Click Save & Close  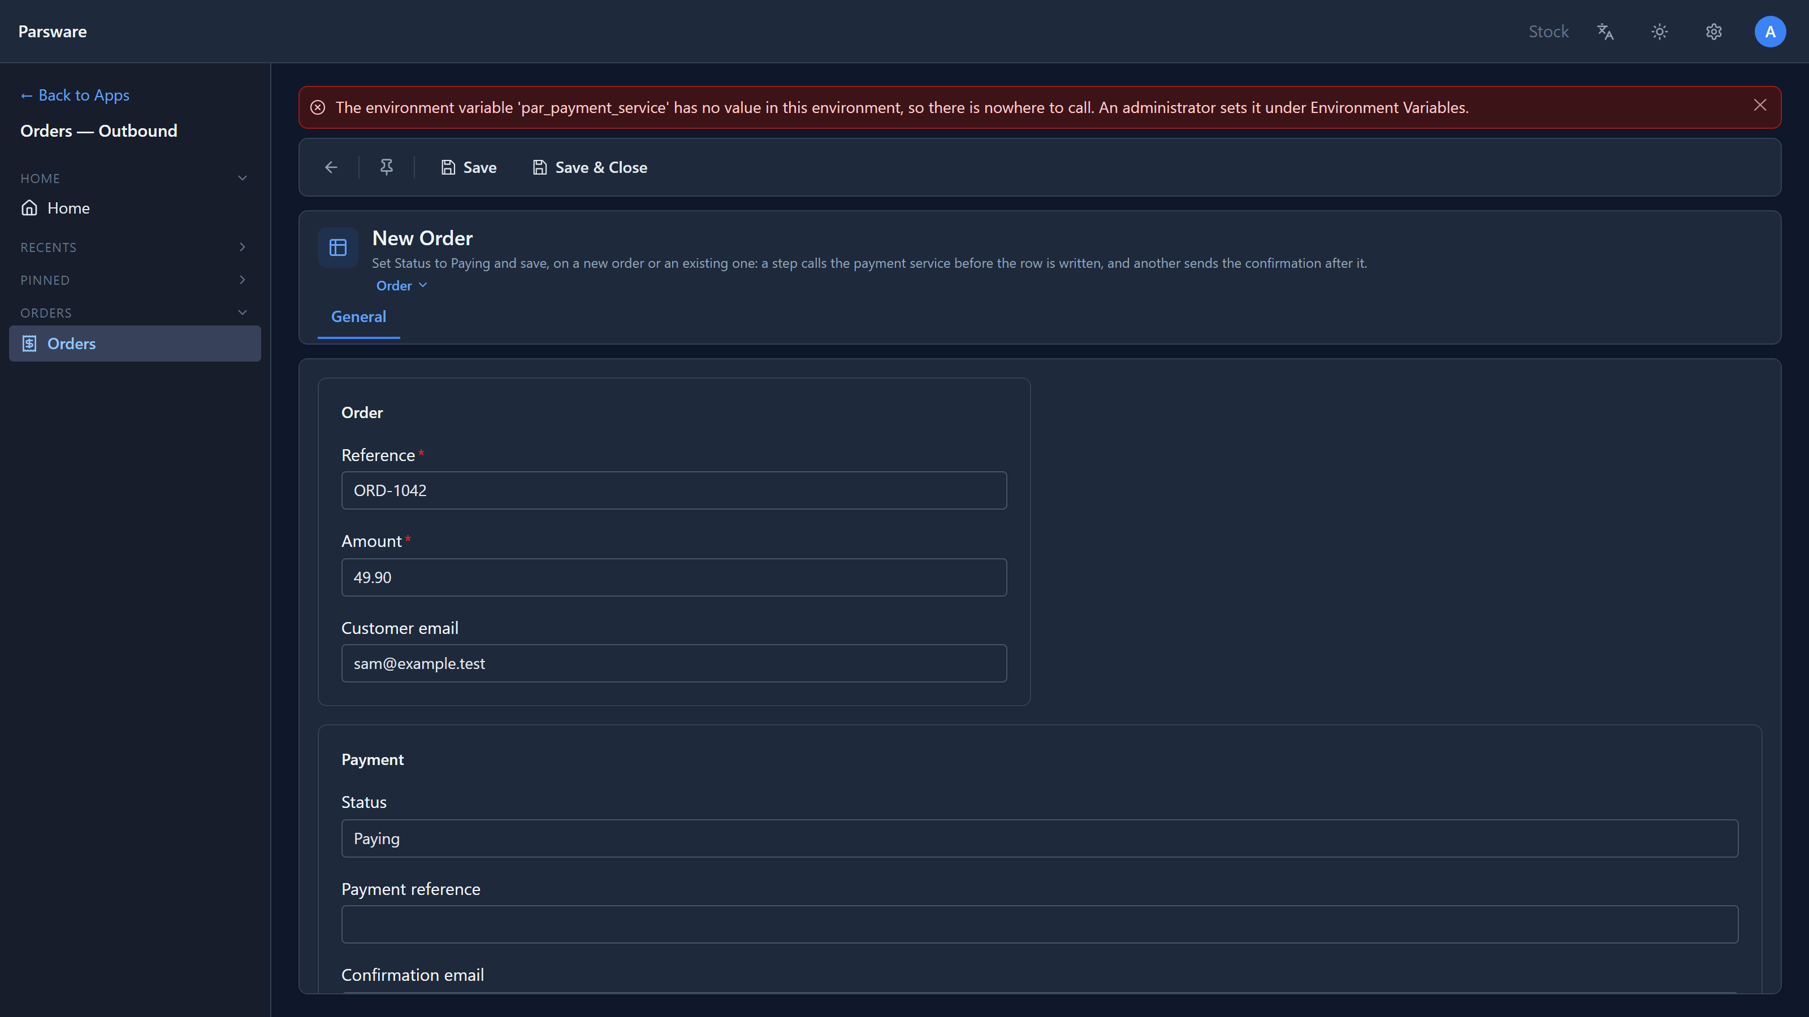click(x=590, y=167)
